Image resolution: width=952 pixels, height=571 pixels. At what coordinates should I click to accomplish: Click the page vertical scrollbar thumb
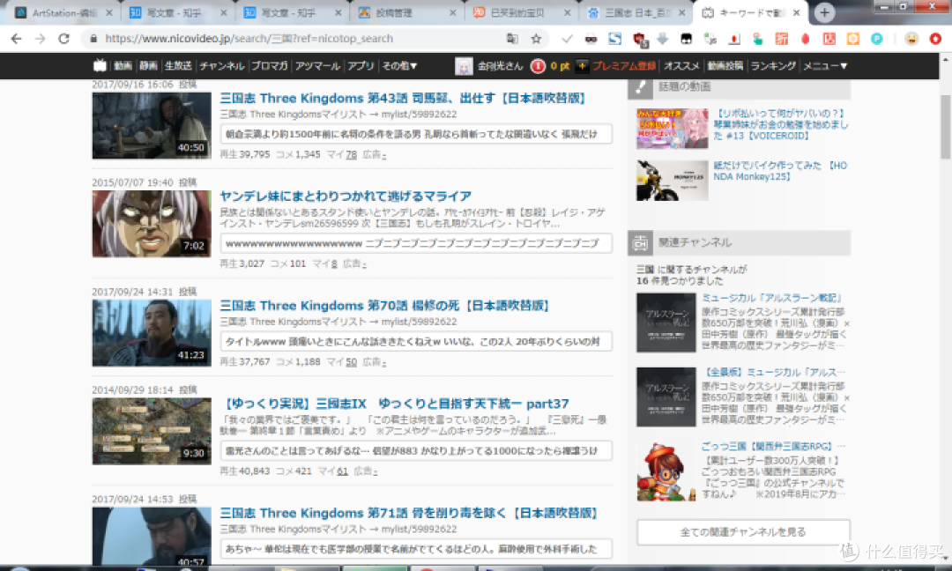click(x=945, y=126)
